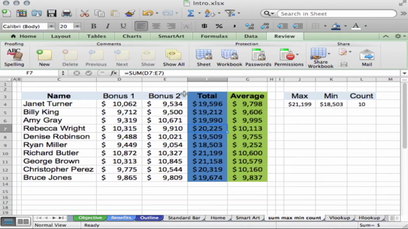Viewport: 408px width, 229px height.
Task: Switch to the Charts ribbon tab
Action: tap(132, 36)
